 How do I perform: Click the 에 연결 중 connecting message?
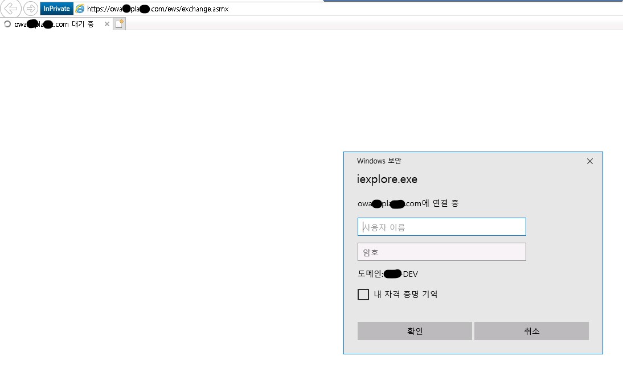408,203
